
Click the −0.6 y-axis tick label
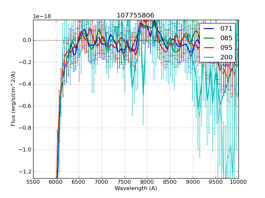pyautogui.click(x=25, y=106)
